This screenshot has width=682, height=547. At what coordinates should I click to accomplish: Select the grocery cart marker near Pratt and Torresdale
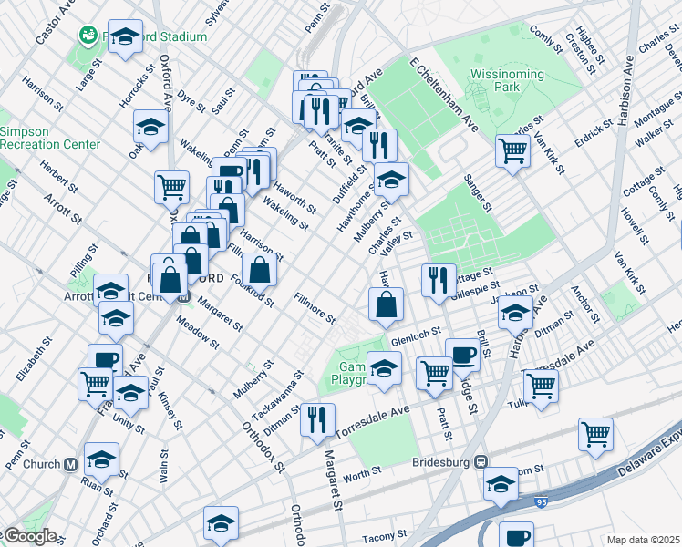[435, 376]
